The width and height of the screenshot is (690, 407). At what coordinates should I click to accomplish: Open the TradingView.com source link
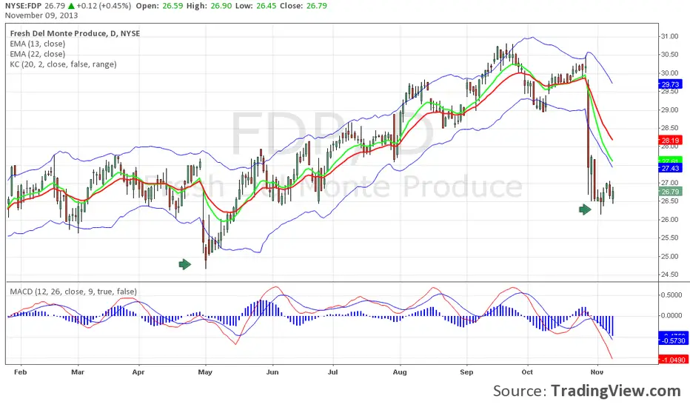point(616,391)
